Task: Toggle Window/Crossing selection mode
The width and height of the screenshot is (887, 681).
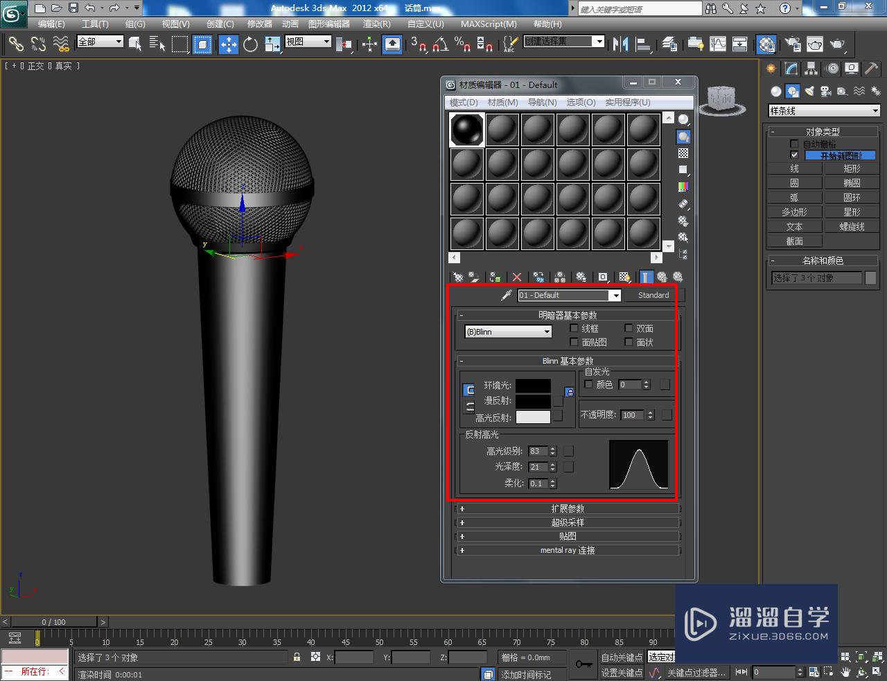Action: 202,44
